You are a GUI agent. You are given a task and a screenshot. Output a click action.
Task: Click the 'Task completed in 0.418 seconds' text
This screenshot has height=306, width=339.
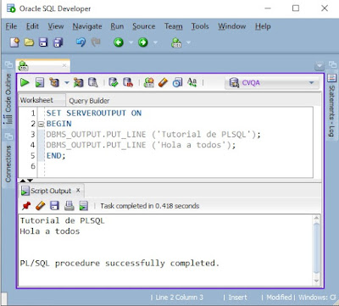pos(150,206)
